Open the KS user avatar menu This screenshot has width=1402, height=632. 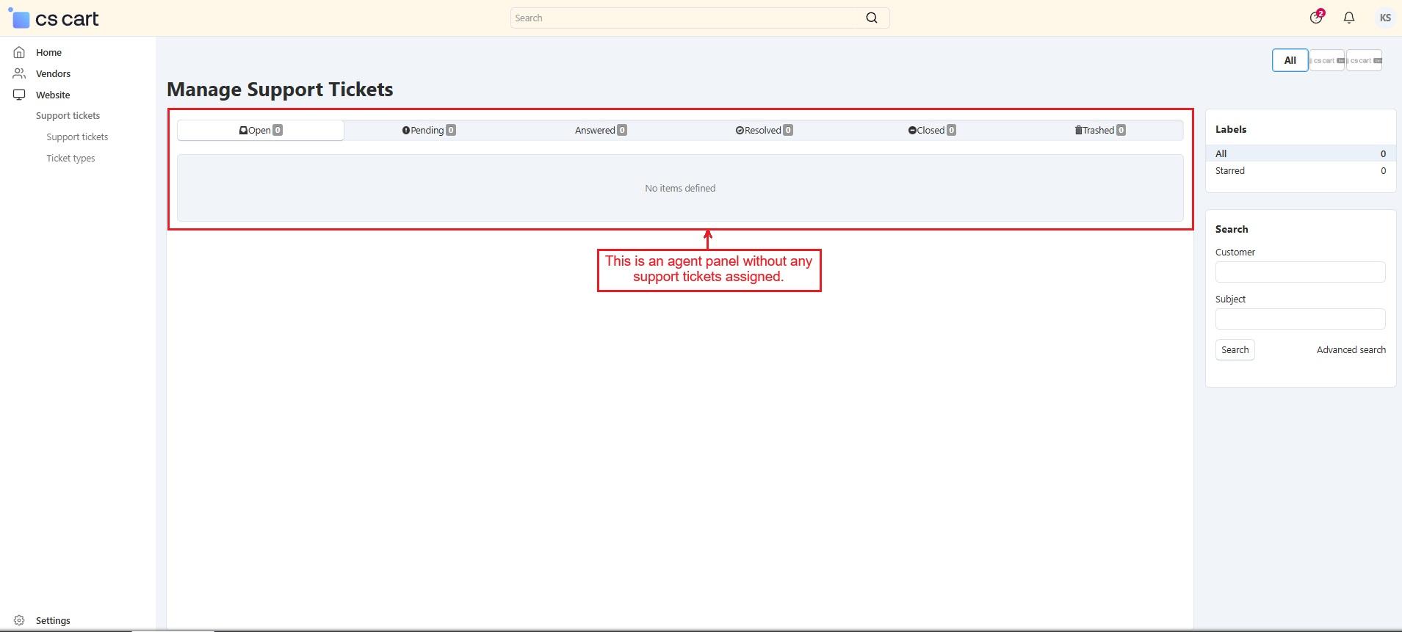(x=1384, y=18)
